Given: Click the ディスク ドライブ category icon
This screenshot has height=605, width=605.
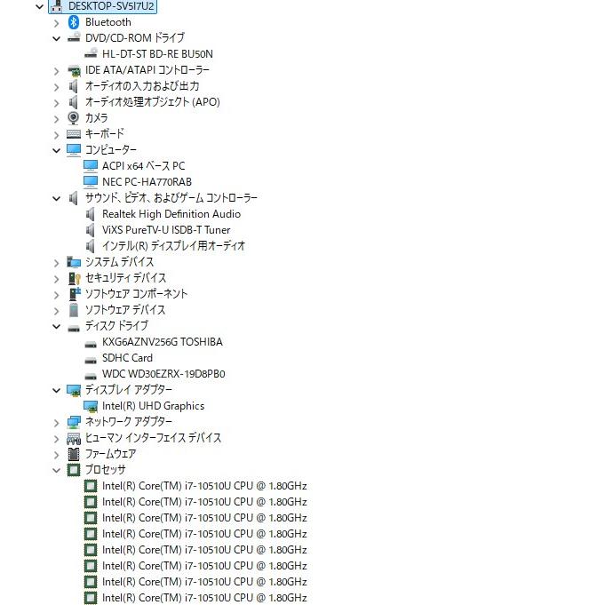Looking at the screenshot, I should click(74, 329).
